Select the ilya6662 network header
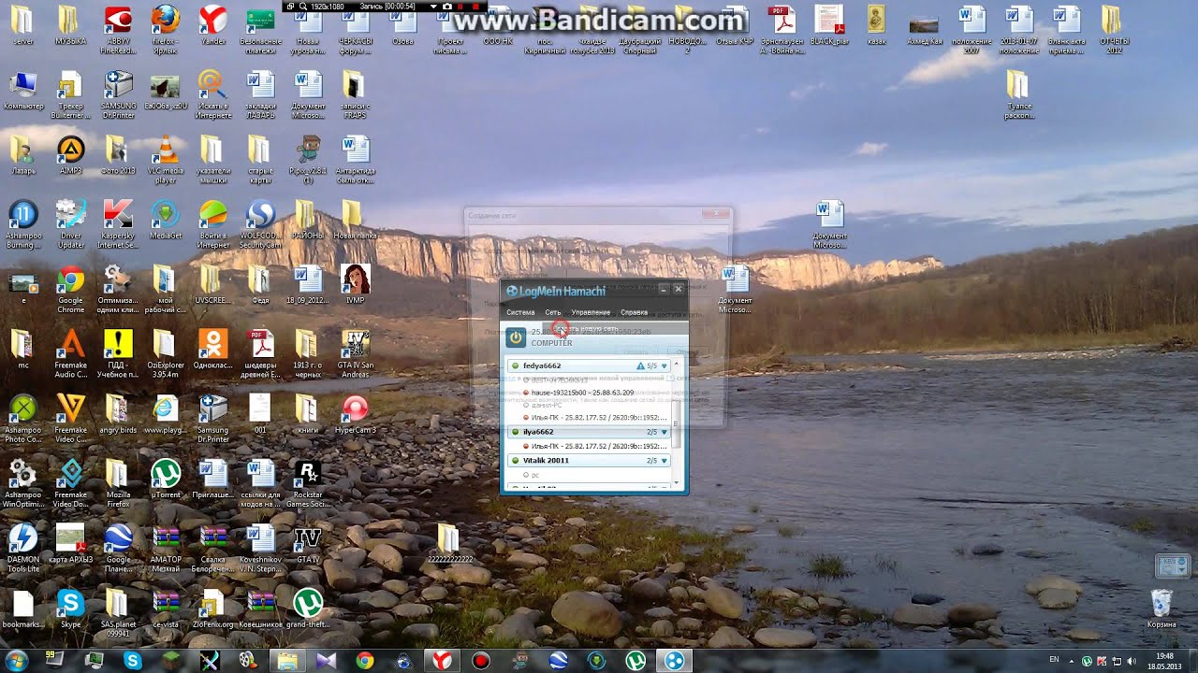 [590, 433]
